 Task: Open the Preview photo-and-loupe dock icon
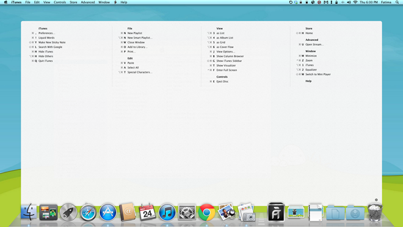coord(227,212)
